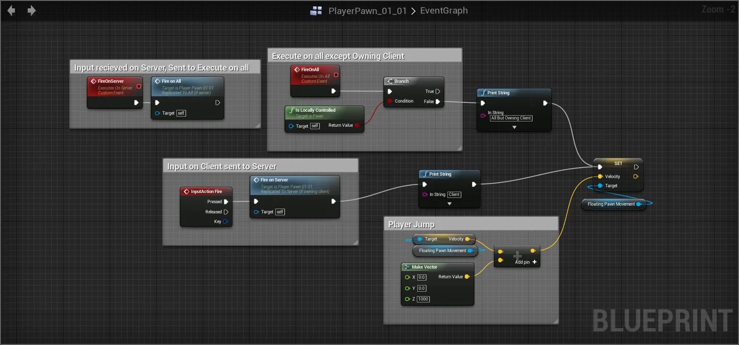Screen dimensions: 739x345
Task: Click InputAction Fire Released pin
Action: pos(226,212)
